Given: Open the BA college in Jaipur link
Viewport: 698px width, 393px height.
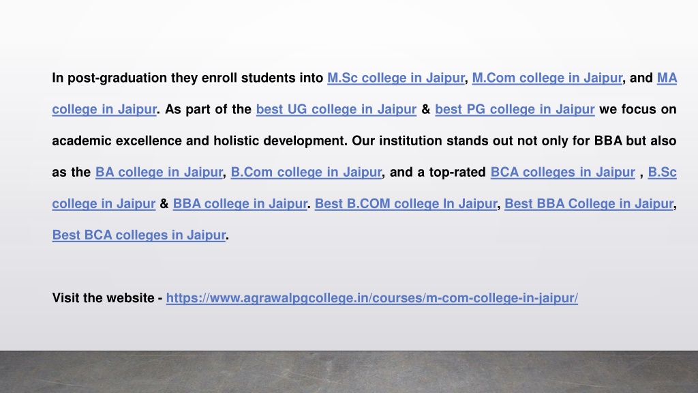Looking at the screenshot, I should tap(159, 172).
